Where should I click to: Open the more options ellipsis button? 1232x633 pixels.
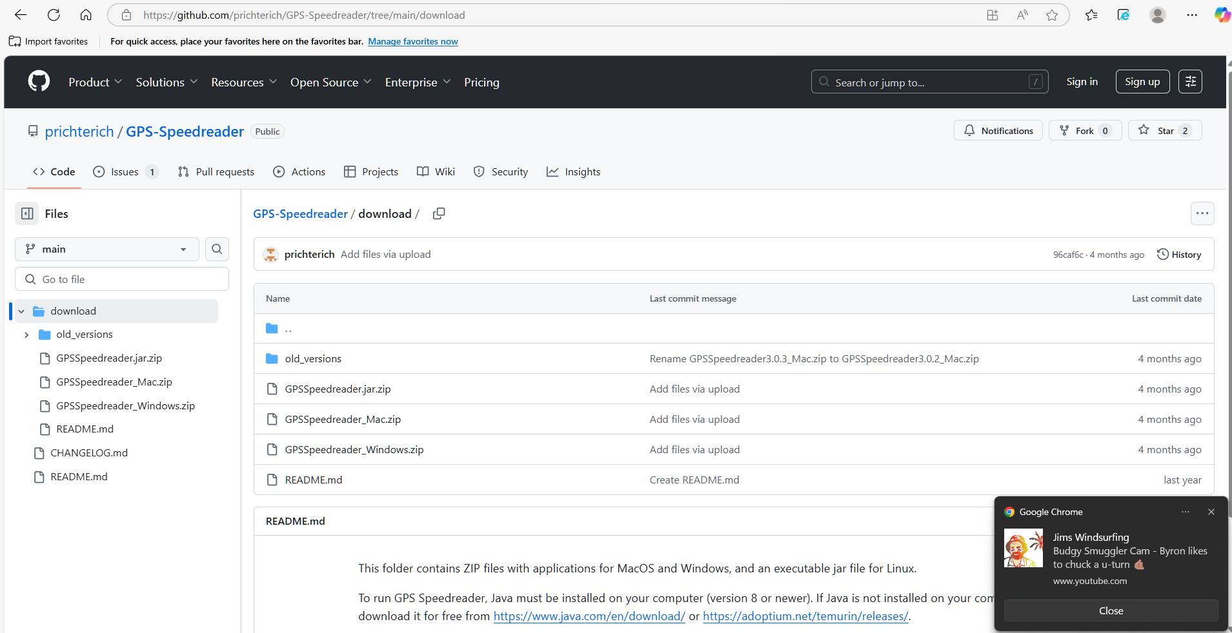(x=1202, y=213)
